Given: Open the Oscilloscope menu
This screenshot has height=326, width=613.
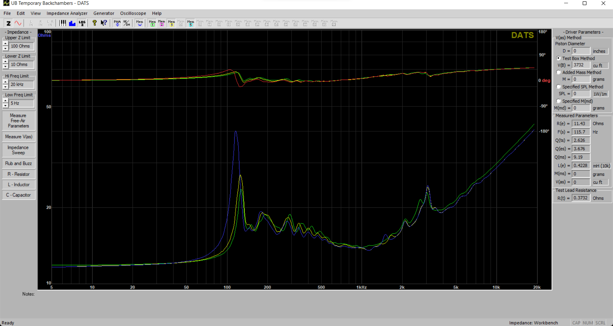Looking at the screenshot, I should point(133,13).
